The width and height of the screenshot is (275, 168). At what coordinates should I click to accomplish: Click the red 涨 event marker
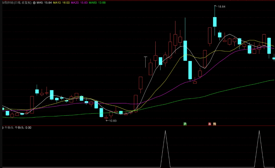[x=210, y=124]
